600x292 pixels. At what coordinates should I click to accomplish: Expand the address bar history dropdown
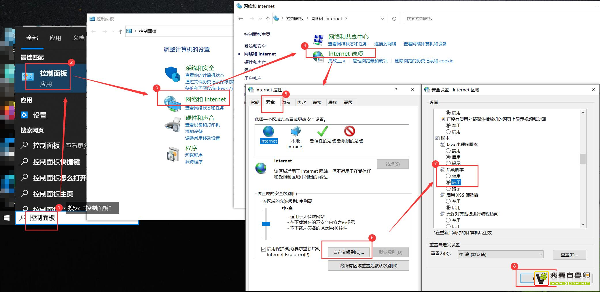382,19
